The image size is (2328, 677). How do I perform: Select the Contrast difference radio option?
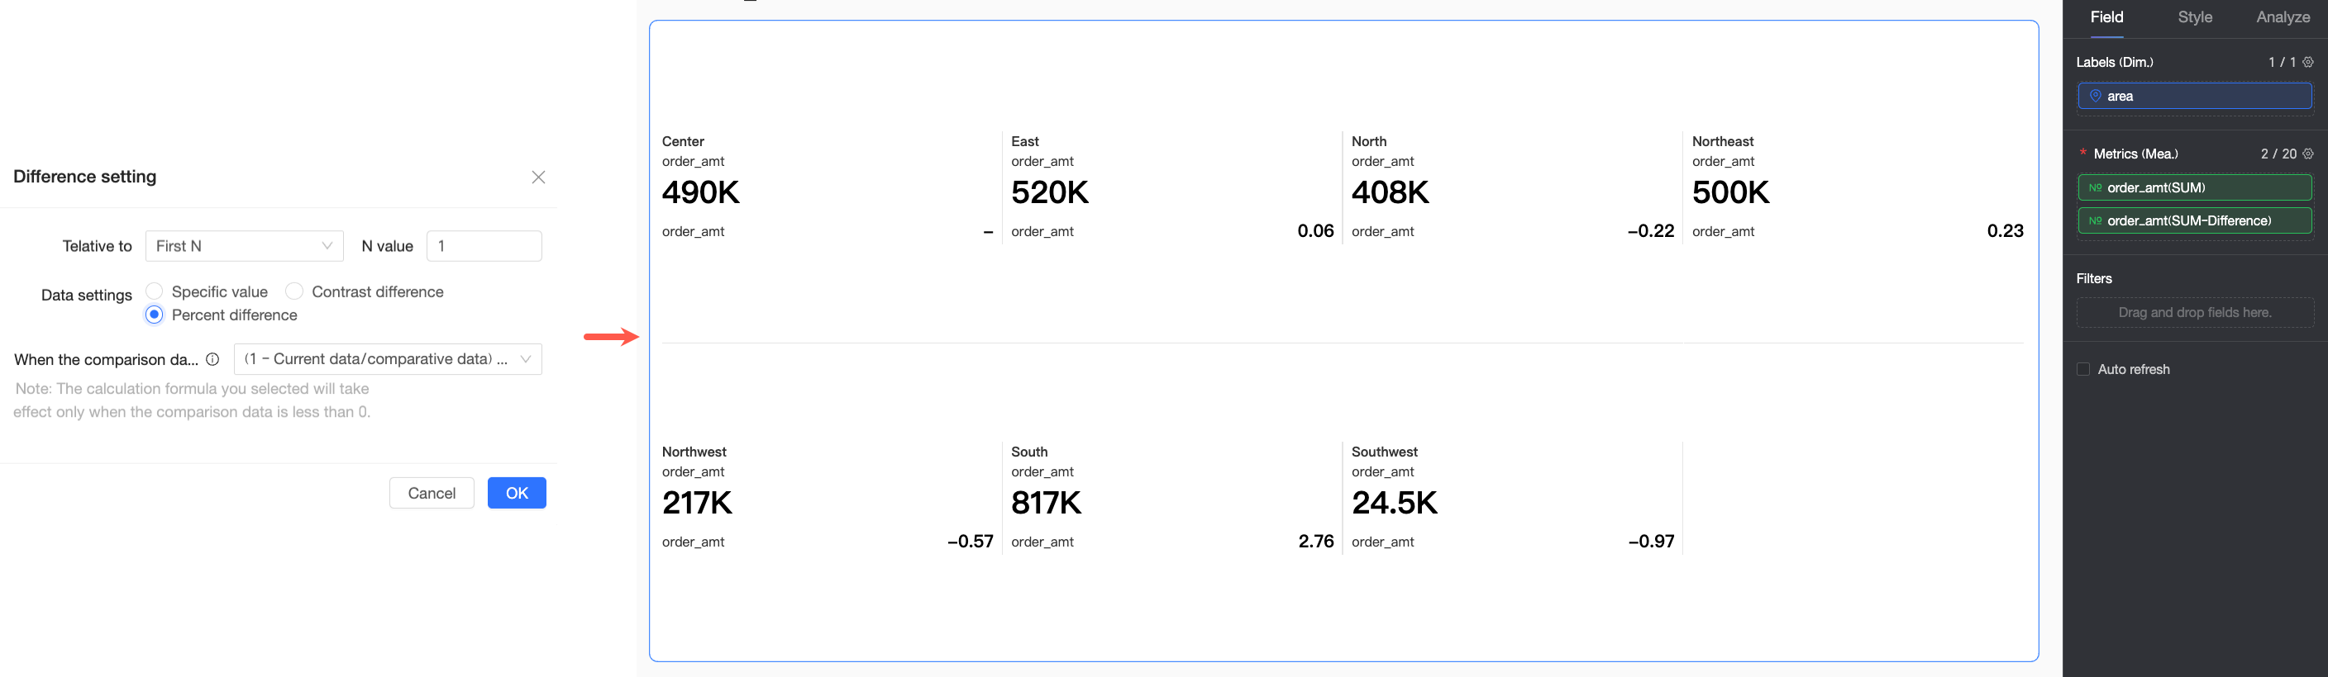tap(293, 291)
